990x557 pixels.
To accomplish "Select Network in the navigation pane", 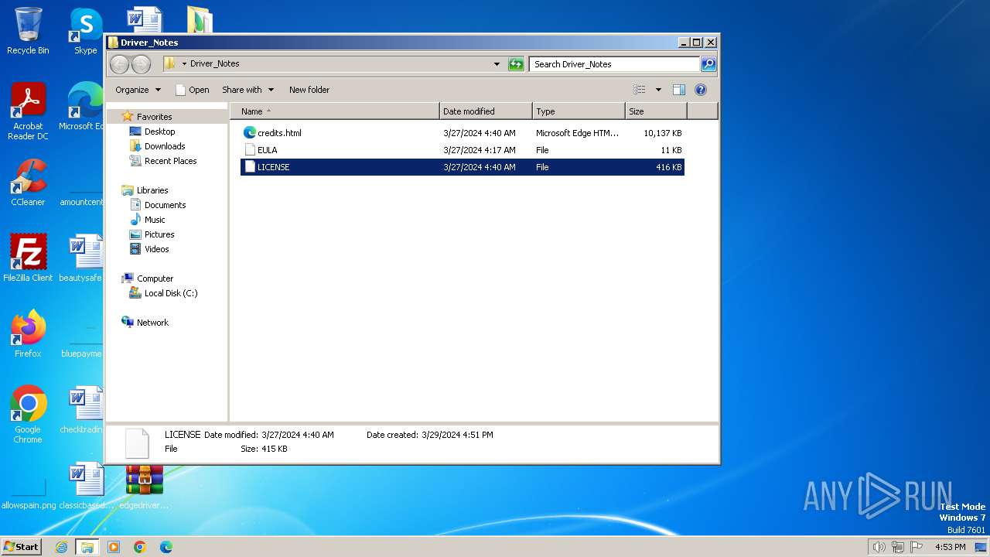I will tap(152, 323).
